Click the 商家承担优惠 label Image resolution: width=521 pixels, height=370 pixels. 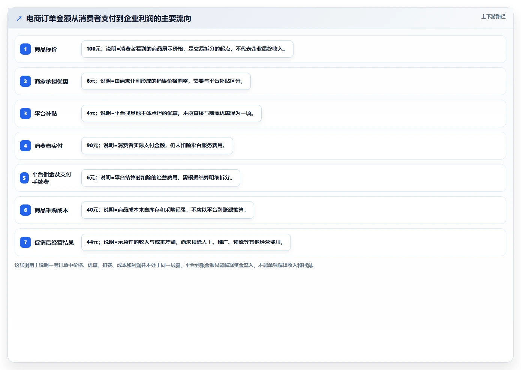[51, 81]
